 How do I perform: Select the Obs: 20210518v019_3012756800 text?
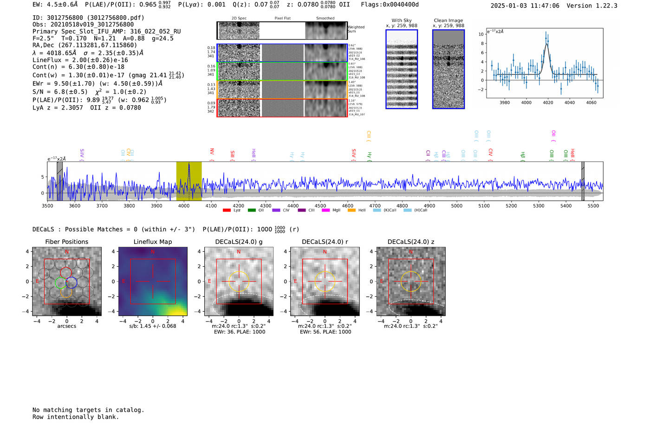[83, 25]
